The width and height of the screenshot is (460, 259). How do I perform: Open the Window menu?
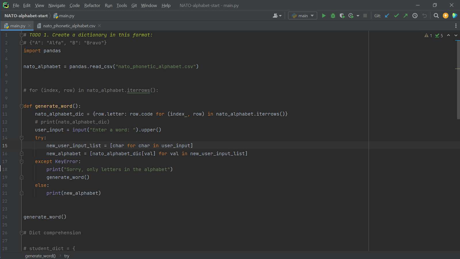[149, 5]
